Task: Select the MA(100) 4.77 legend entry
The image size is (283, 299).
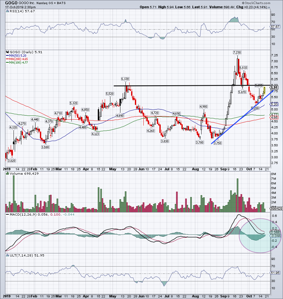Action: pyautogui.click(x=17, y=62)
